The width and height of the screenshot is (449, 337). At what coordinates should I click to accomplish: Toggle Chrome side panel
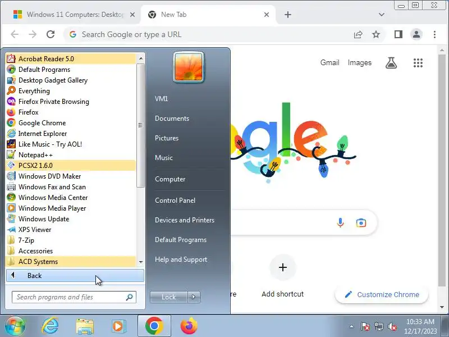point(398,34)
